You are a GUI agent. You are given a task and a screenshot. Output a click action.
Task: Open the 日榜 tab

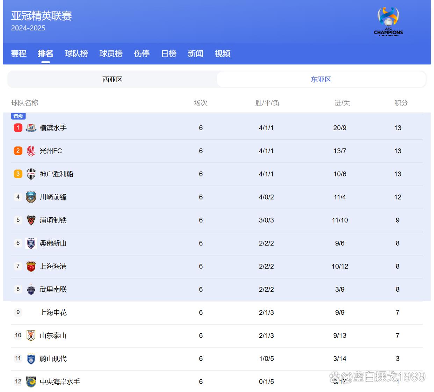pyautogui.click(x=169, y=53)
